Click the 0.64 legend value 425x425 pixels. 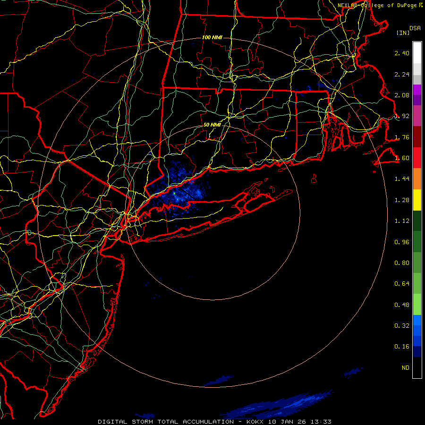pyautogui.click(x=402, y=284)
